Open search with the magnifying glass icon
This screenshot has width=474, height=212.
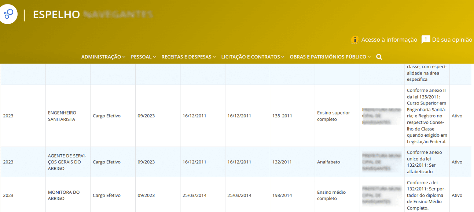pyautogui.click(x=379, y=57)
